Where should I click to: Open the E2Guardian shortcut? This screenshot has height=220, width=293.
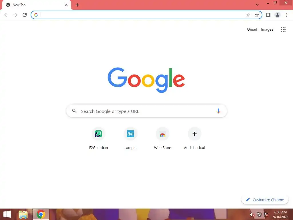98,138
